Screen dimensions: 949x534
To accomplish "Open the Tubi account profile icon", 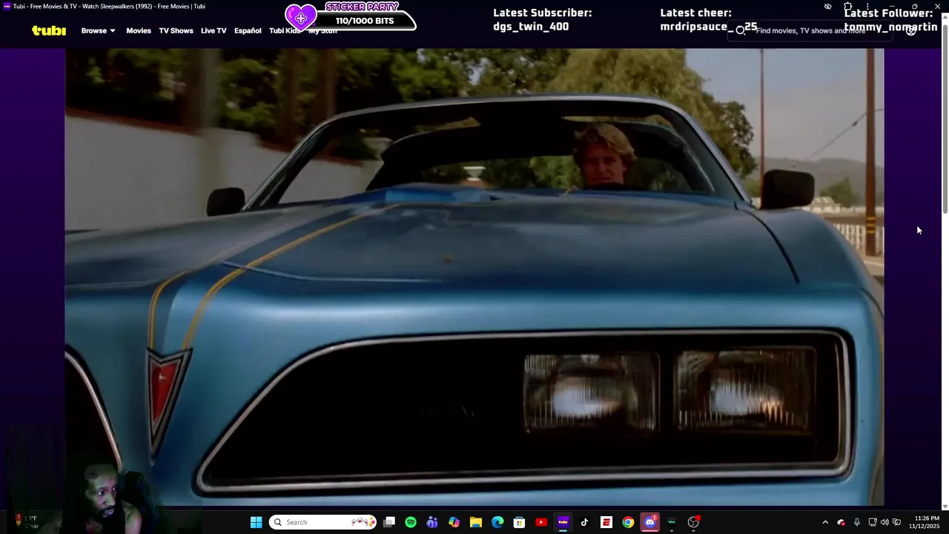I will 911,30.
